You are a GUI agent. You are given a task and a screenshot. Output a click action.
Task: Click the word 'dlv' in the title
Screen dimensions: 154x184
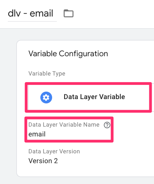coord(14,13)
